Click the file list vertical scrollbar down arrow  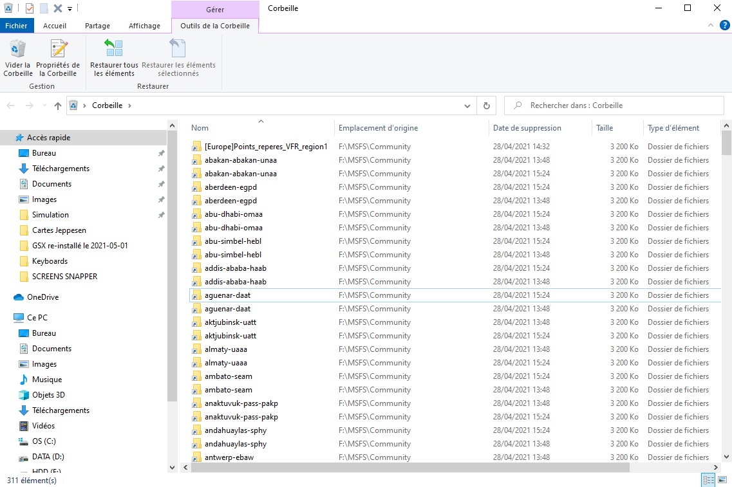tap(726, 457)
